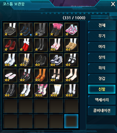This screenshot has width=117, height=133.
Task: Switch to 장갑 category
Action: 102,79
